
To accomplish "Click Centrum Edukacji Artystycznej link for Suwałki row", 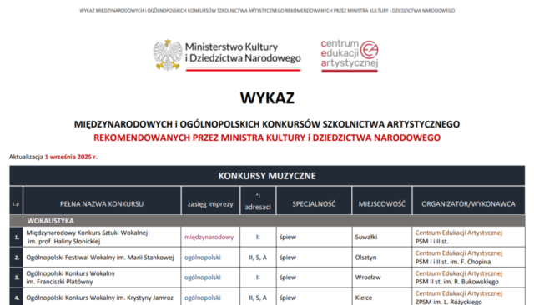I will (459, 232).
